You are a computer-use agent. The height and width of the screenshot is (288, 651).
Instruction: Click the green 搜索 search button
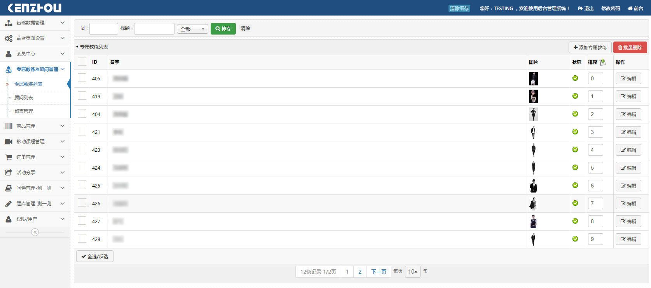click(x=223, y=29)
